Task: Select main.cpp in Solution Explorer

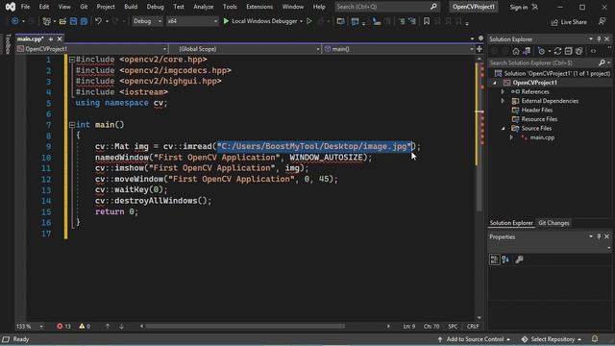Action: (x=542, y=137)
